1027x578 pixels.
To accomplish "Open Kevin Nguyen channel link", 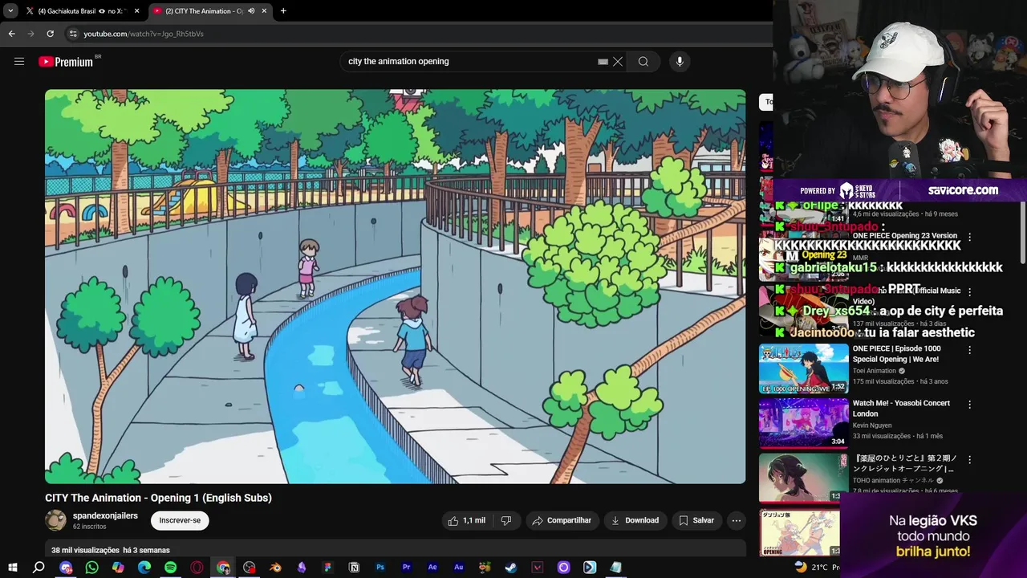I will [872, 425].
